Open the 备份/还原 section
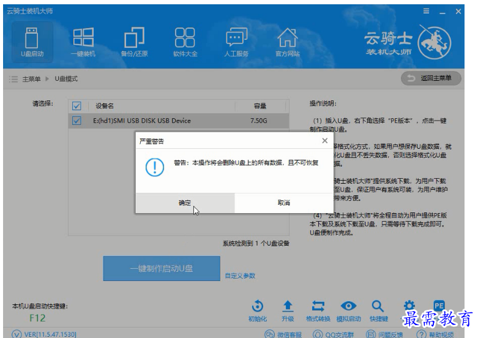This screenshot has height=338, width=478. [x=134, y=42]
